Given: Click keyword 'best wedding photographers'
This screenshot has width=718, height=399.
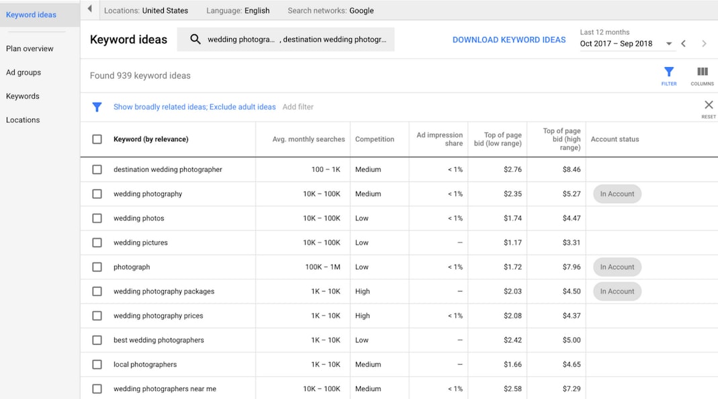Looking at the screenshot, I should coord(159,340).
